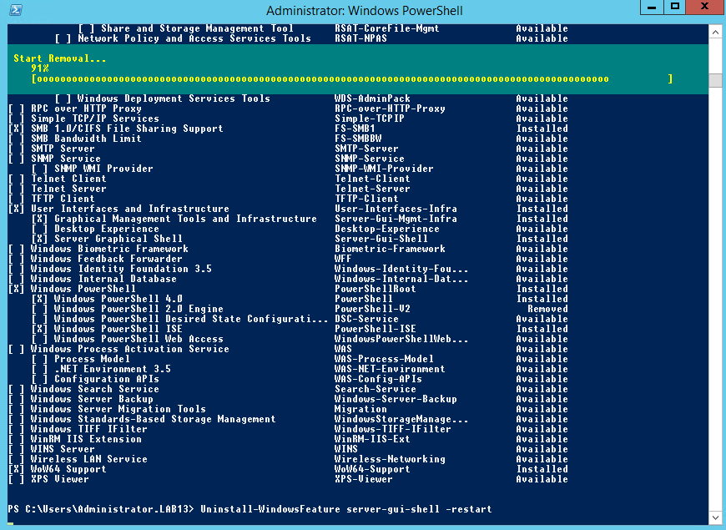The width and height of the screenshot is (726, 530).
Task: Click the '.NET Environment 3.5' sub-feature
Action: pos(300,369)
